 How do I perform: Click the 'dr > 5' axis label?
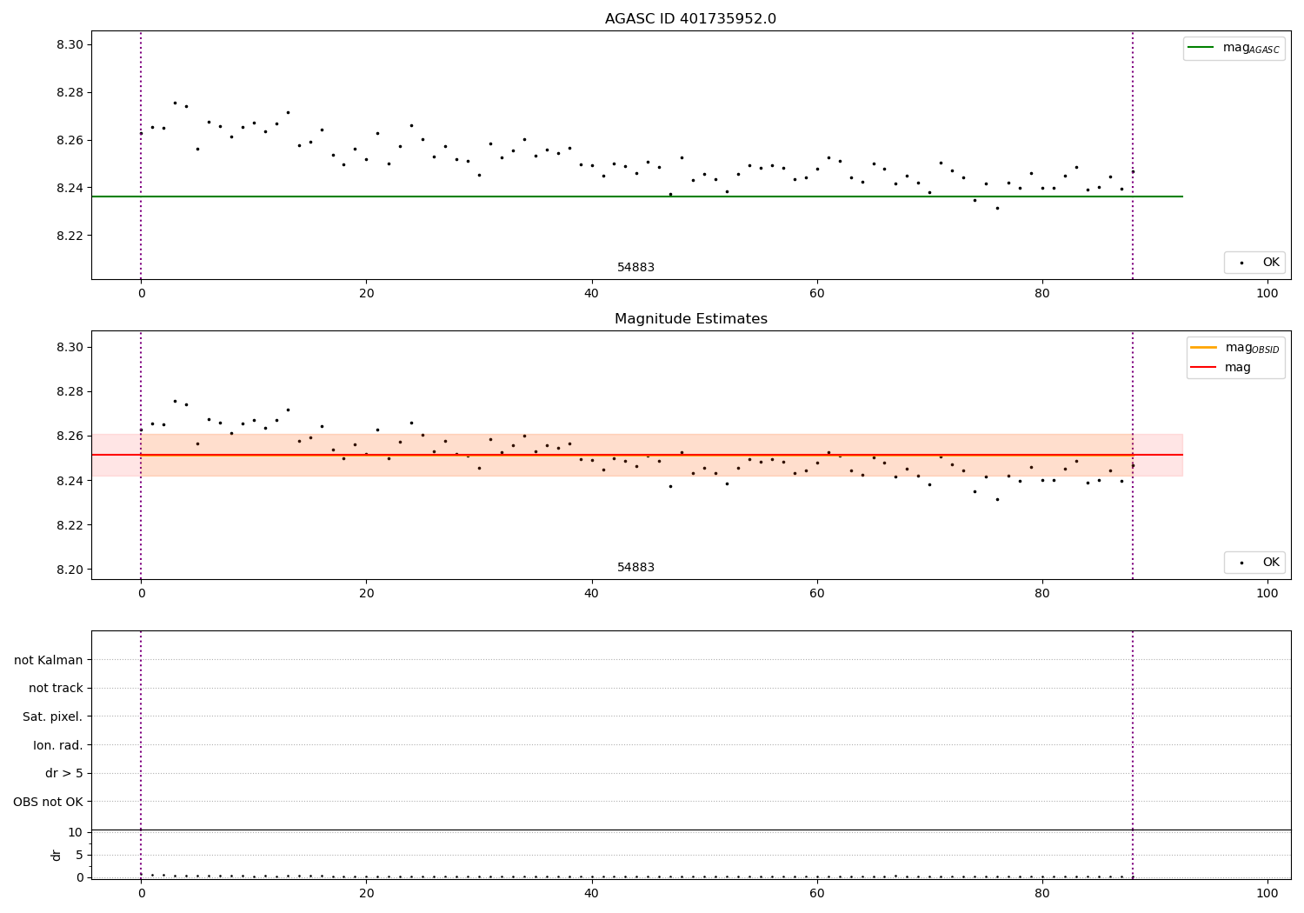coord(64,773)
